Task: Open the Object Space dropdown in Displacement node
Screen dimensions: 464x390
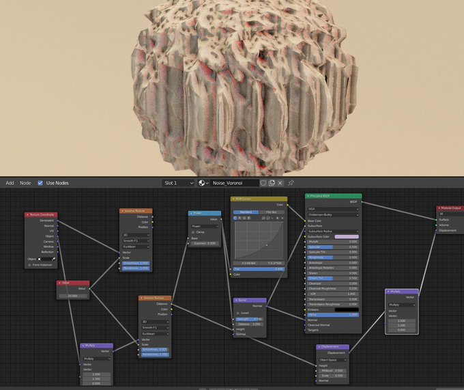Action: click(x=332, y=360)
